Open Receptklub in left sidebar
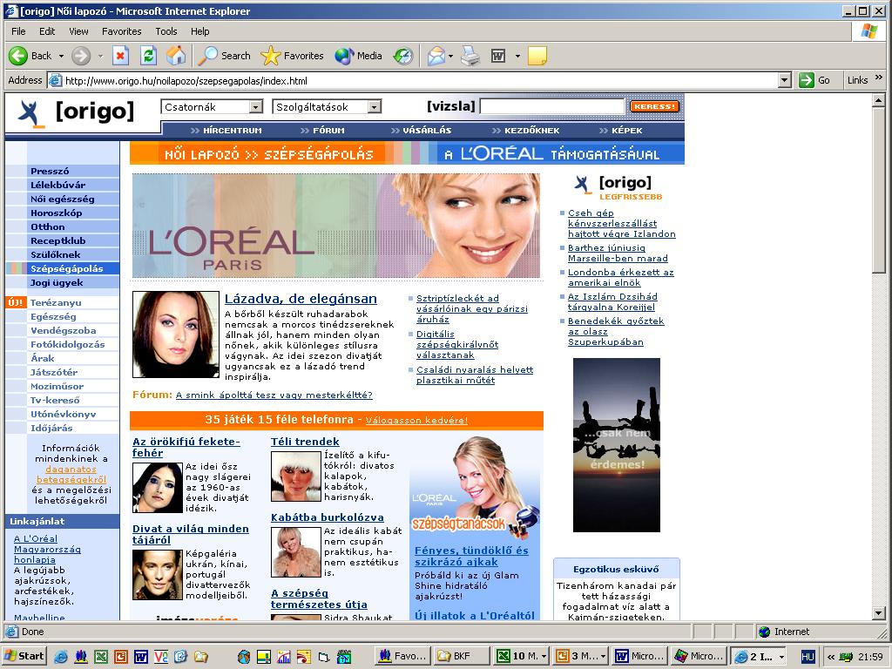Viewport: 892px width, 669px height. pyautogui.click(x=58, y=240)
